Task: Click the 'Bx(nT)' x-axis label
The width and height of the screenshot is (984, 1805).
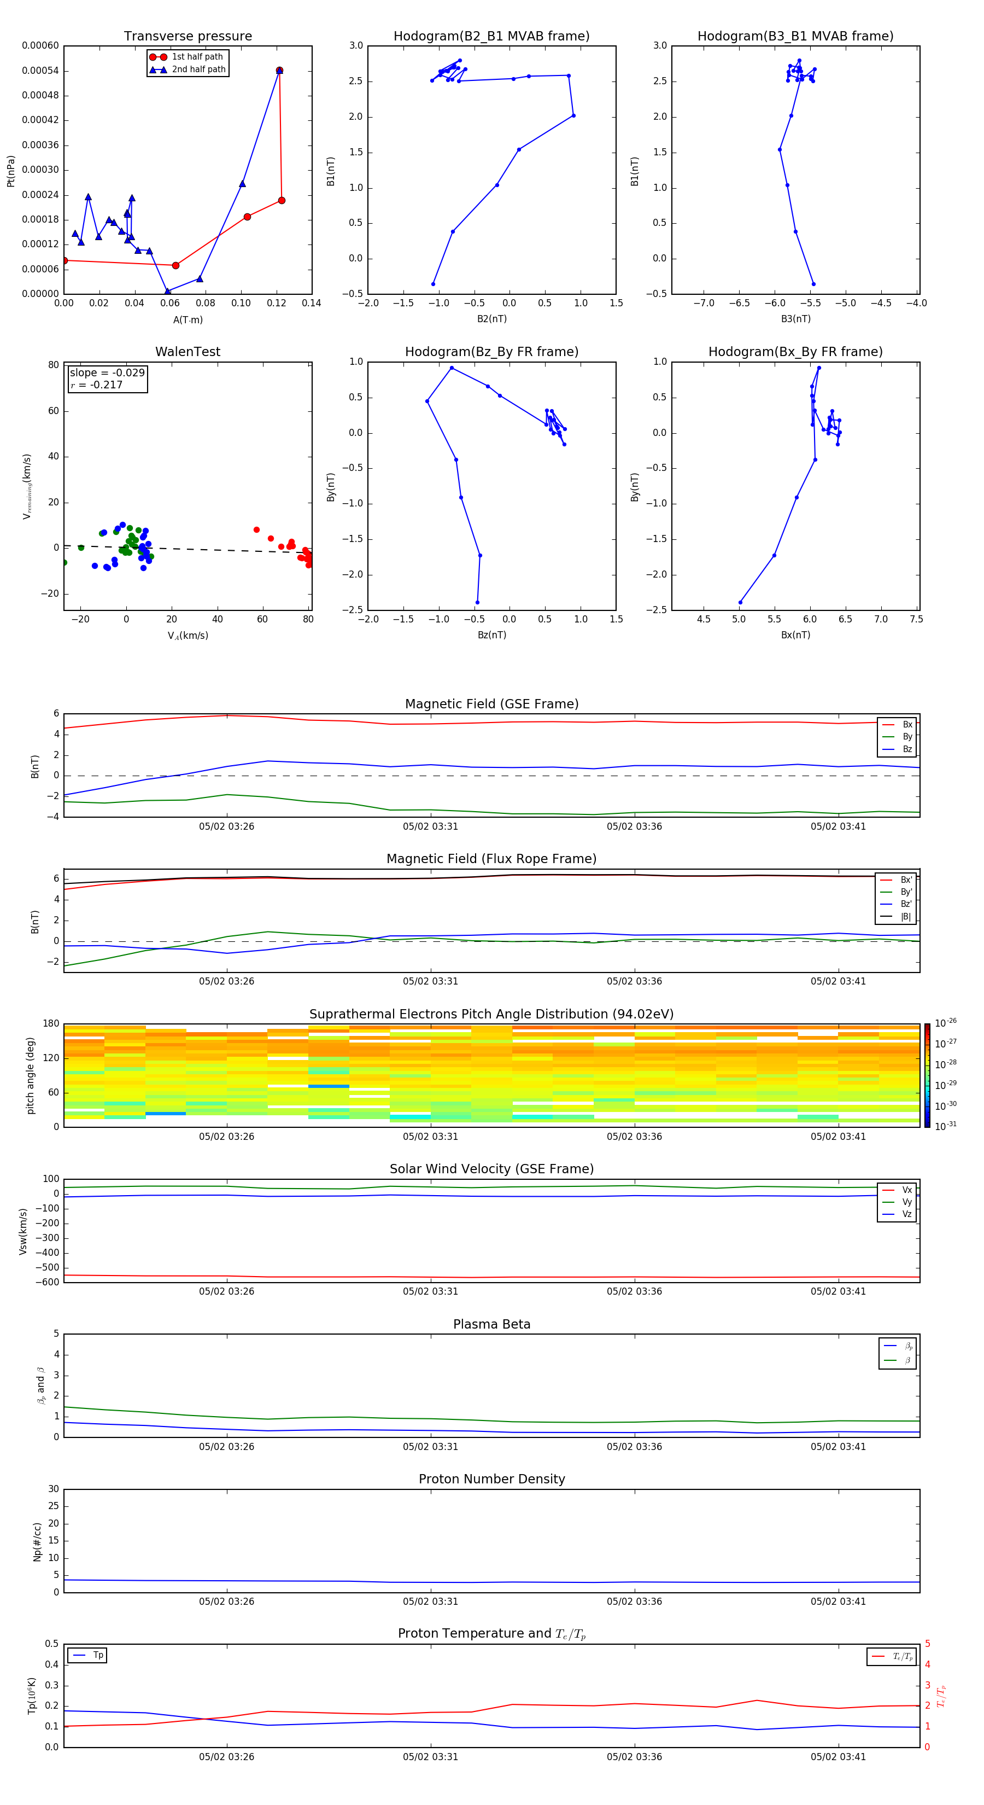Action: (795, 635)
